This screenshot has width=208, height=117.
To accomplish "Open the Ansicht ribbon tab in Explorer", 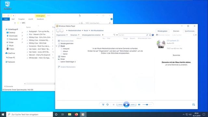I will [31, 19].
